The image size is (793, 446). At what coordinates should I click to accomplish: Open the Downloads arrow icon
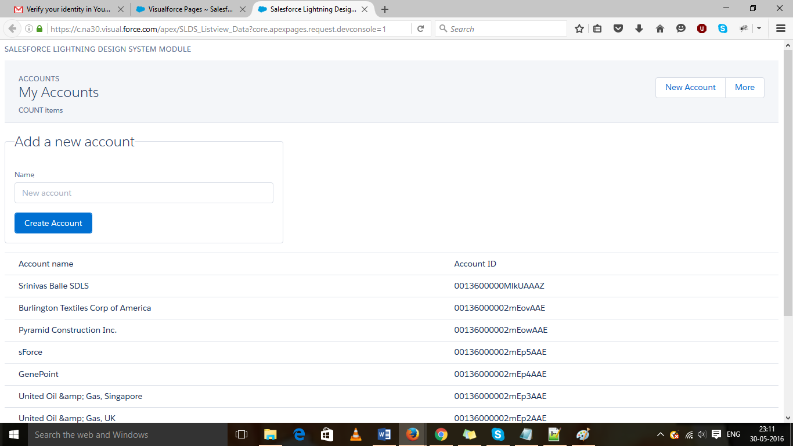pyautogui.click(x=639, y=28)
